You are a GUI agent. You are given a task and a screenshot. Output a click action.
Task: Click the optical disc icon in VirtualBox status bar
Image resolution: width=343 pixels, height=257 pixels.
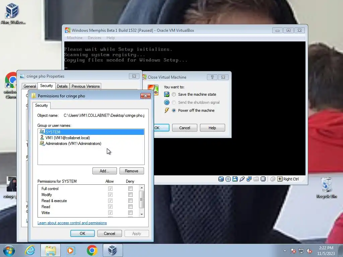[x=228, y=179]
